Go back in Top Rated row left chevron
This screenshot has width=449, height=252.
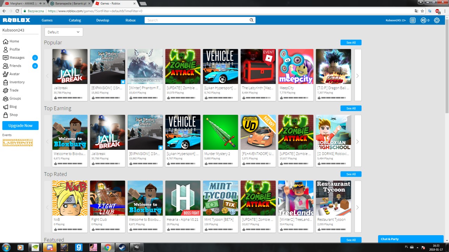(47, 207)
